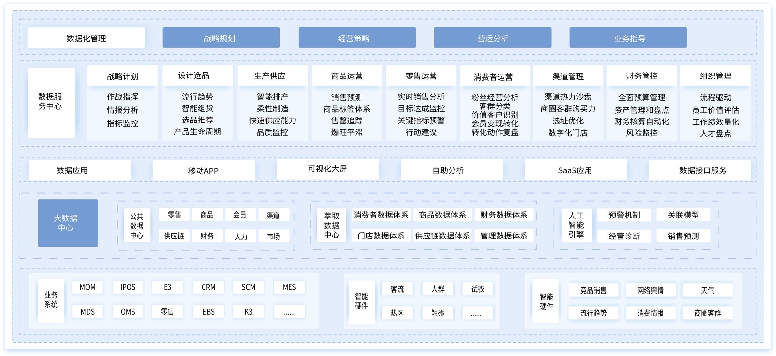Select the MES system box
This screenshot has height=356, width=776.
click(x=289, y=287)
